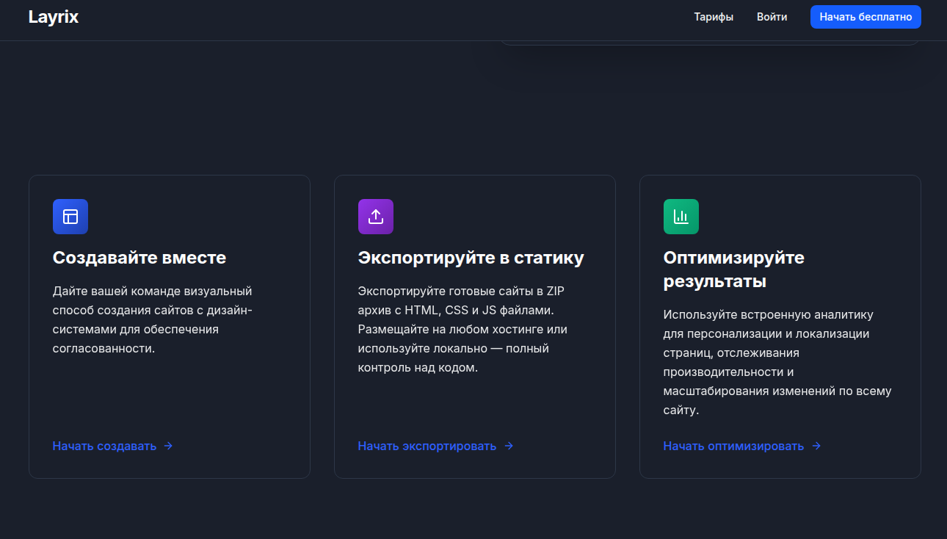The height and width of the screenshot is (539, 947).
Task: Click the arrow icon next to 'Начать экспортировать'
Action: point(509,446)
